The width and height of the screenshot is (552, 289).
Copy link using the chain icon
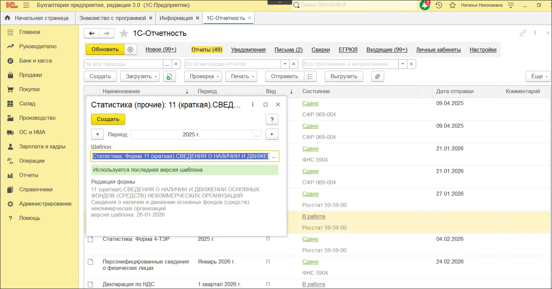click(523, 33)
